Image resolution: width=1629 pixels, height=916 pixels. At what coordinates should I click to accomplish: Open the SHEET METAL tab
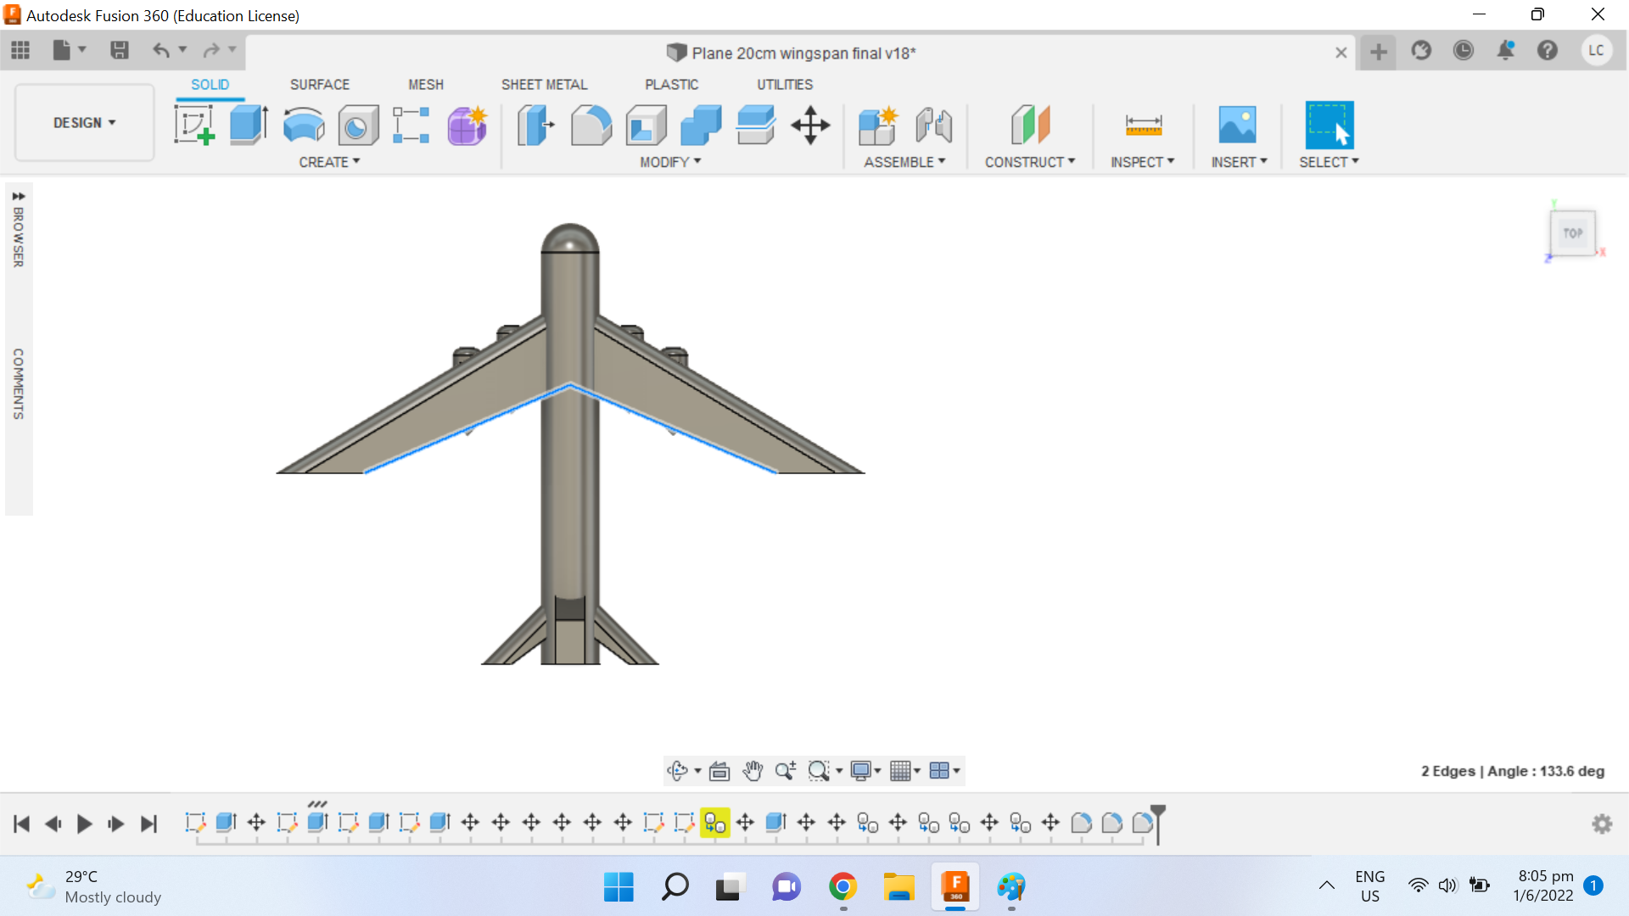point(543,85)
